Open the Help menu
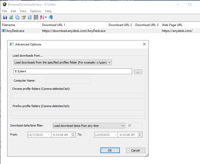This screenshot has height=164, width=200. coord(48,11)
